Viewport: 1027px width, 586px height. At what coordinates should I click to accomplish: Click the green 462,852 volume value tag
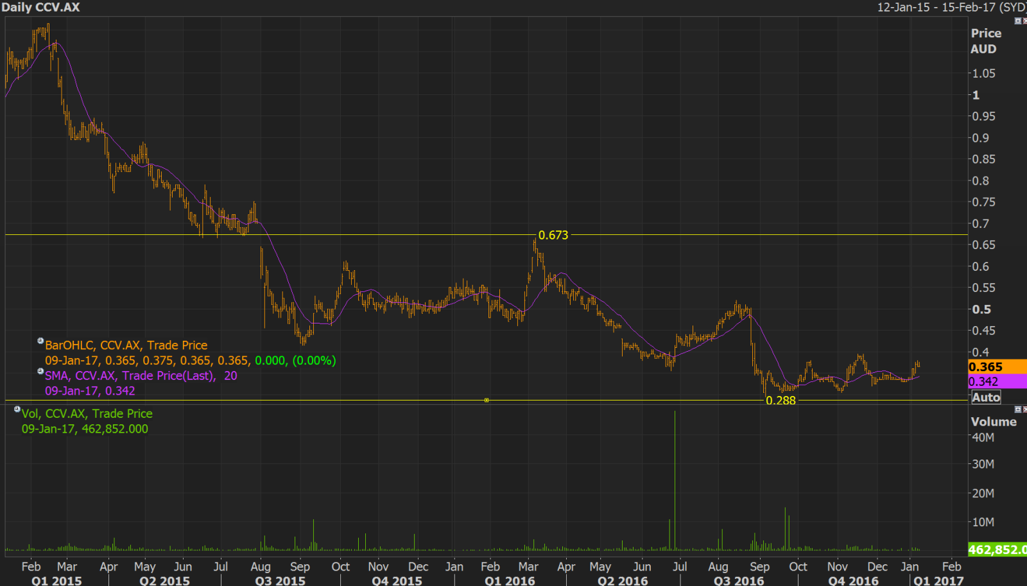[997, 549]
